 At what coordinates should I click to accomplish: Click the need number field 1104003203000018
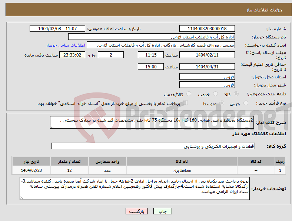(x=207, y=28)
